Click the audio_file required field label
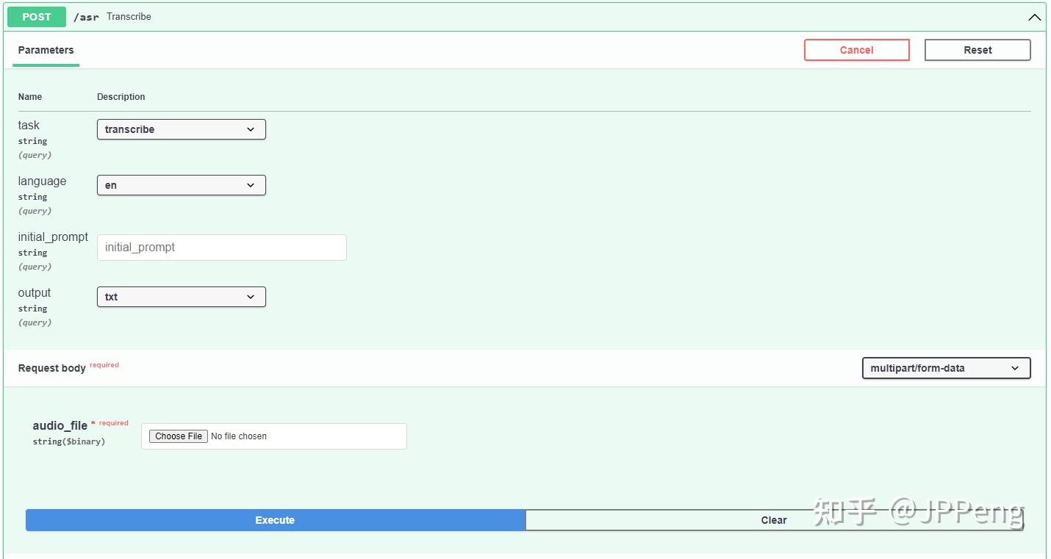Screen dimensions: 1051x559 [61, 425]
